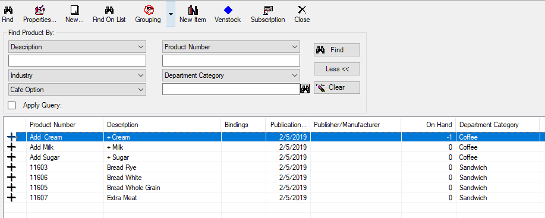
Task: Open the Department Category dropdown
Action: click(x=231, y=75)
